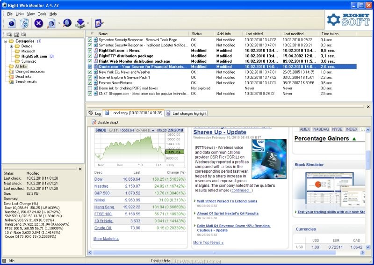
Task: Click the Changed resources folder icon
Action: click(x=11, y=72)
